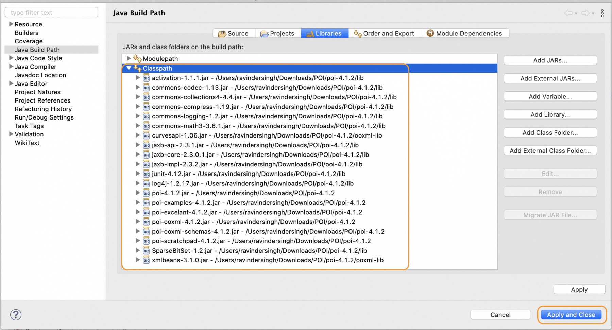Click the Help question mark icon
Viewport: 612px width, 330px height.
tap(15, 315)
